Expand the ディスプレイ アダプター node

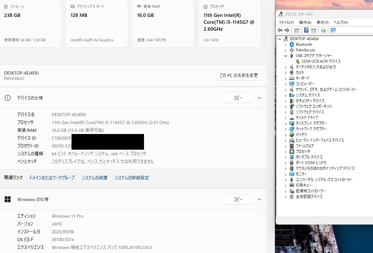286,123
